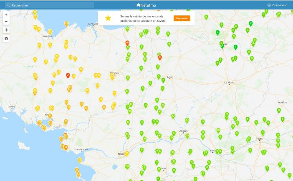Zoom in on the weather map
The image size is (293, 181).
point(6,14)
